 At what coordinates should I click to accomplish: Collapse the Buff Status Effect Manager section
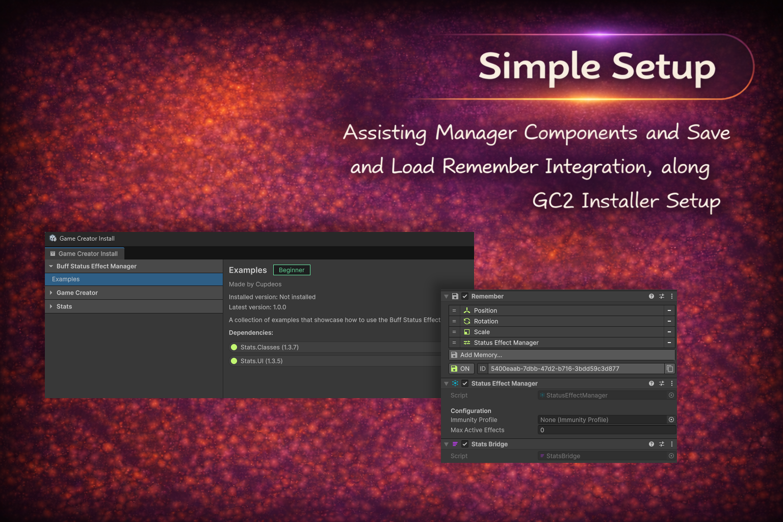click(51, 266)
